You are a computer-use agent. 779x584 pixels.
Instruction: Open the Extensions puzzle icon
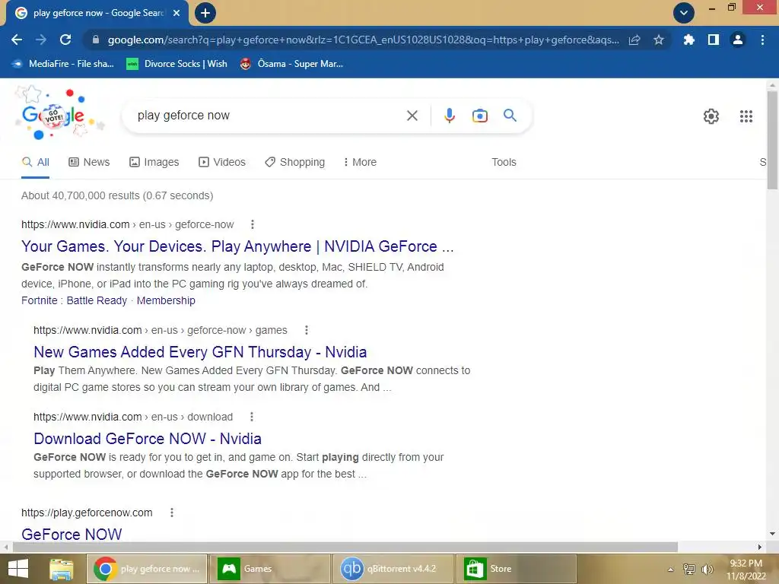688,40
